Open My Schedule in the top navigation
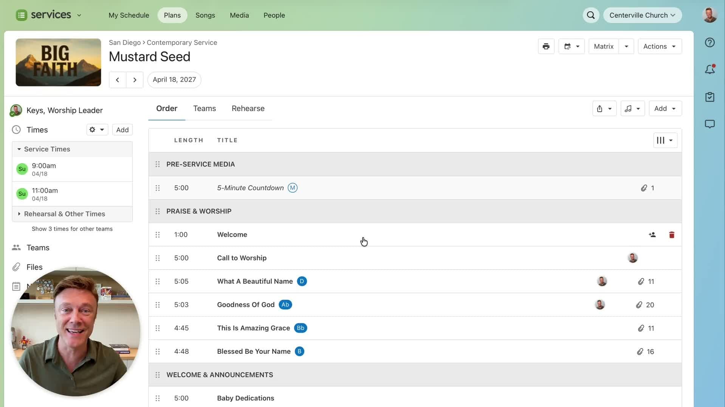 [129, 15]
